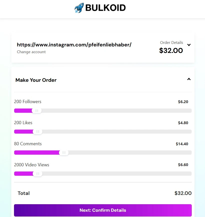Viewport: 205px width, 217px height.
Task: Click the Bulkoid rocket logo
Action: [79, 8]
